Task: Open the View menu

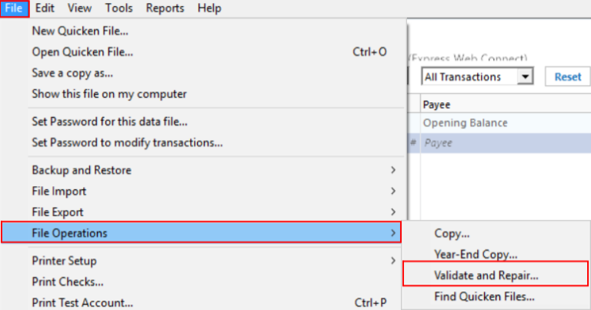Action: pyautogui.click(x=79, y=8)
